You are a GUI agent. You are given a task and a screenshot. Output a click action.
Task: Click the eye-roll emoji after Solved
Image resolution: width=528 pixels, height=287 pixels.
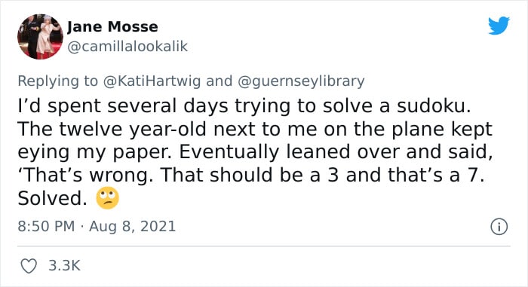tap(107, 198)
